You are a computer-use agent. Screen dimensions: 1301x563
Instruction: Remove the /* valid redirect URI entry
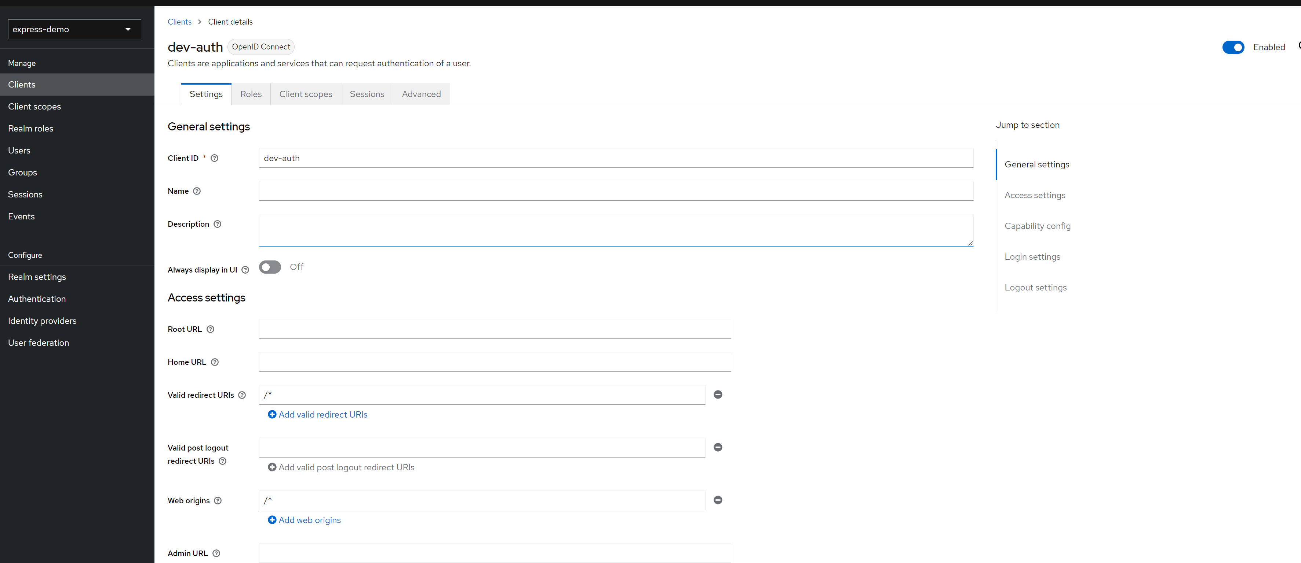718,395
